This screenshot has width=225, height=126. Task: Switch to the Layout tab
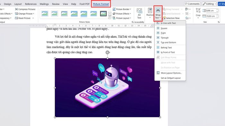18,4
